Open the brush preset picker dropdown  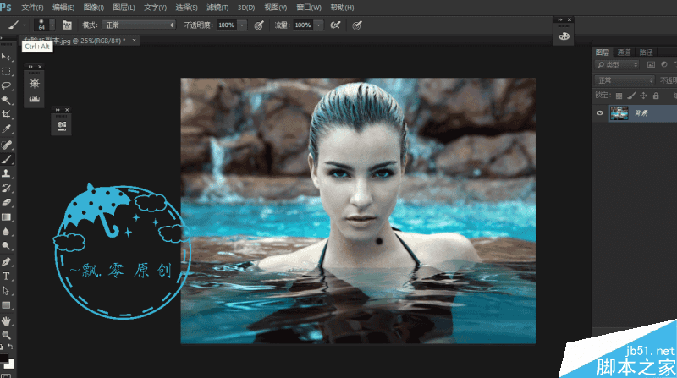52,25
